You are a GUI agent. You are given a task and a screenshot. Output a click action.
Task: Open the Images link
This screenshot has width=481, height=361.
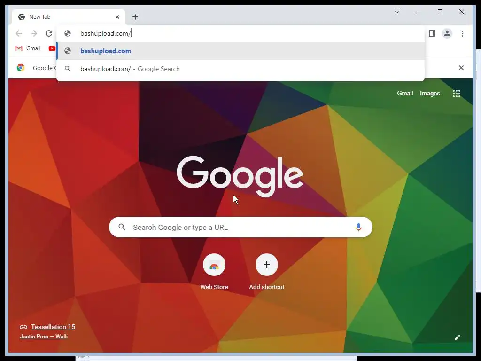tap(430, 94)
